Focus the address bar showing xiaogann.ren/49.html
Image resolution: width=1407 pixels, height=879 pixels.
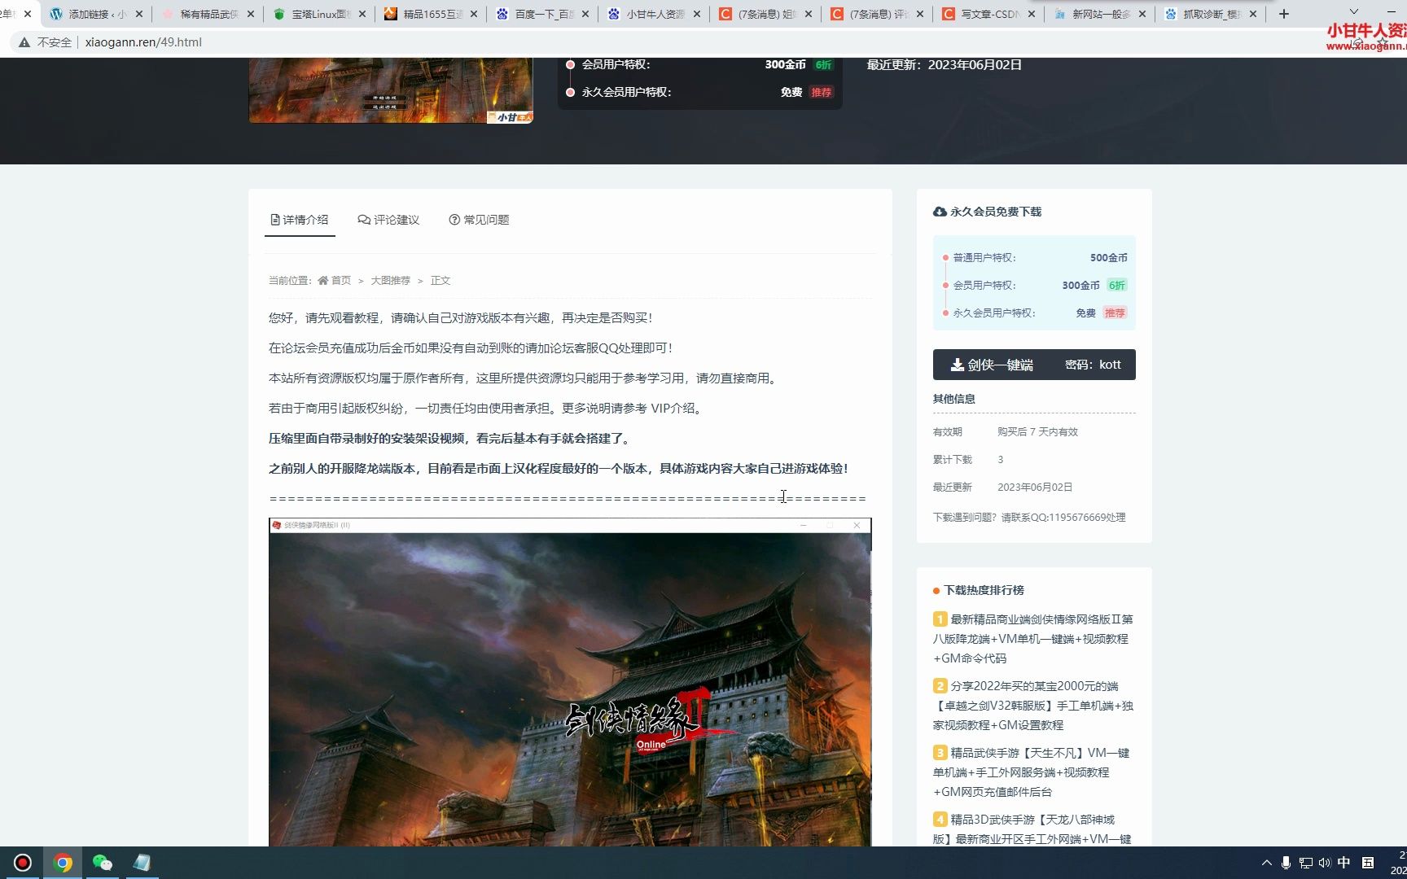(143, 42)
